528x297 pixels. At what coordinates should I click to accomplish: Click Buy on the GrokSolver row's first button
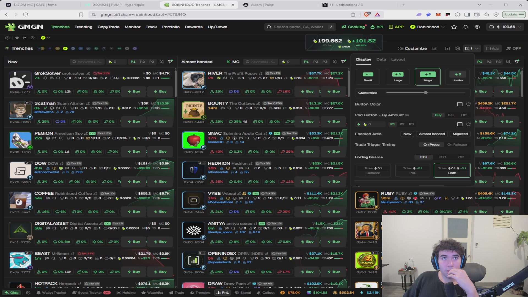[x=134, y=92]
